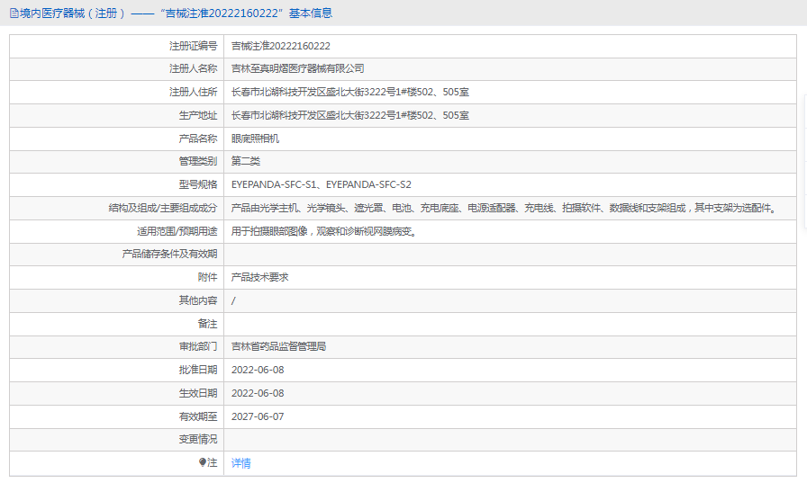Select the slash value in 其他内容 row
The image size is (807, 483).
[233, 301]
